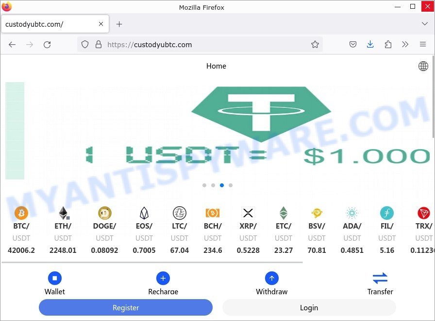435x321 pixels.
Task: Click the EOS coin icon
Action: tap(144, 213)
